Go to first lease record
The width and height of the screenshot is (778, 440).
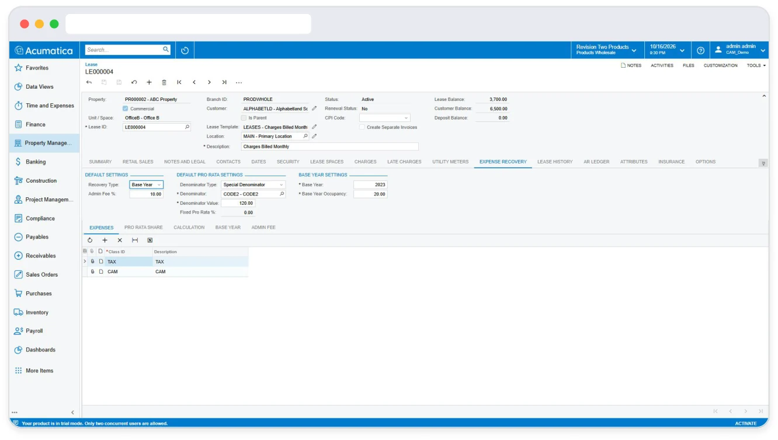[x=179, y=82]
